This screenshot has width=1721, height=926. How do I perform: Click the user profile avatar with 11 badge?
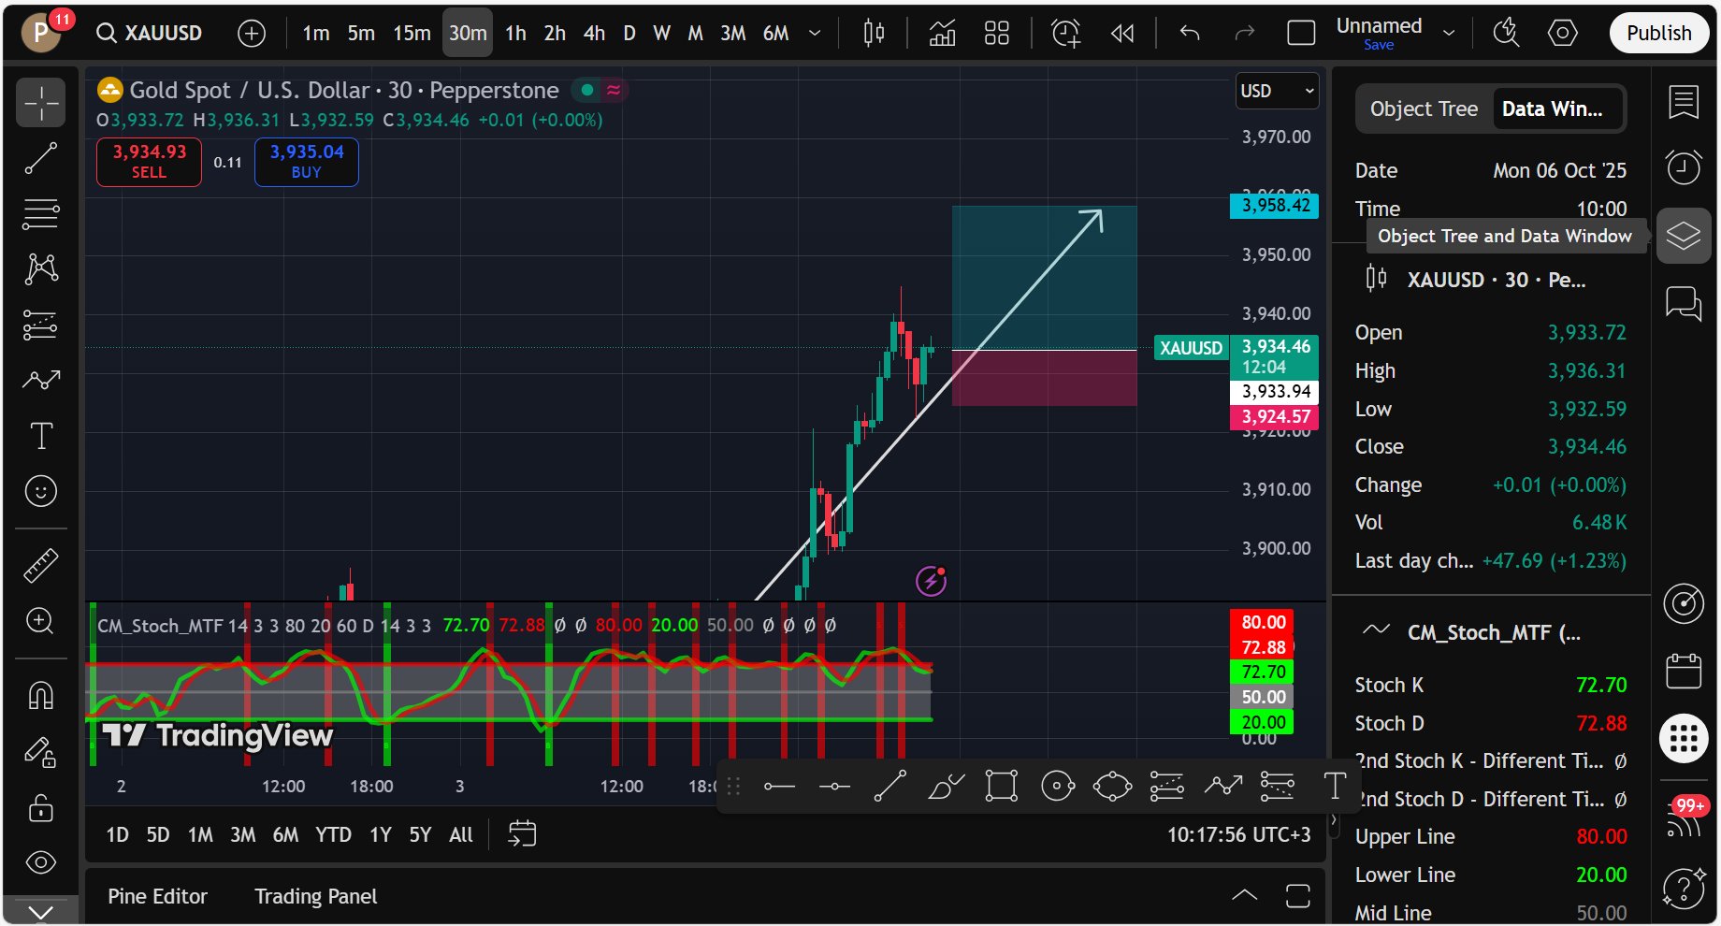42,32
